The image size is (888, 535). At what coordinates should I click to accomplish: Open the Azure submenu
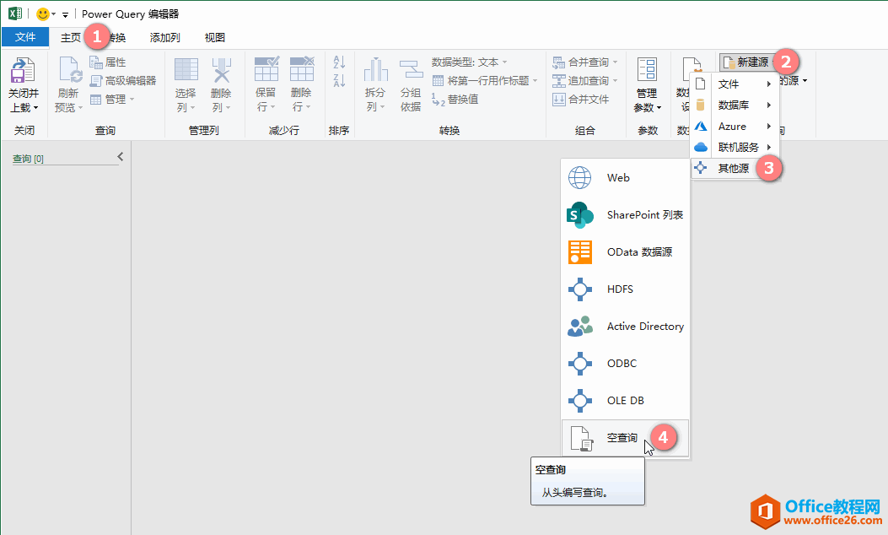tap(735, 126)
